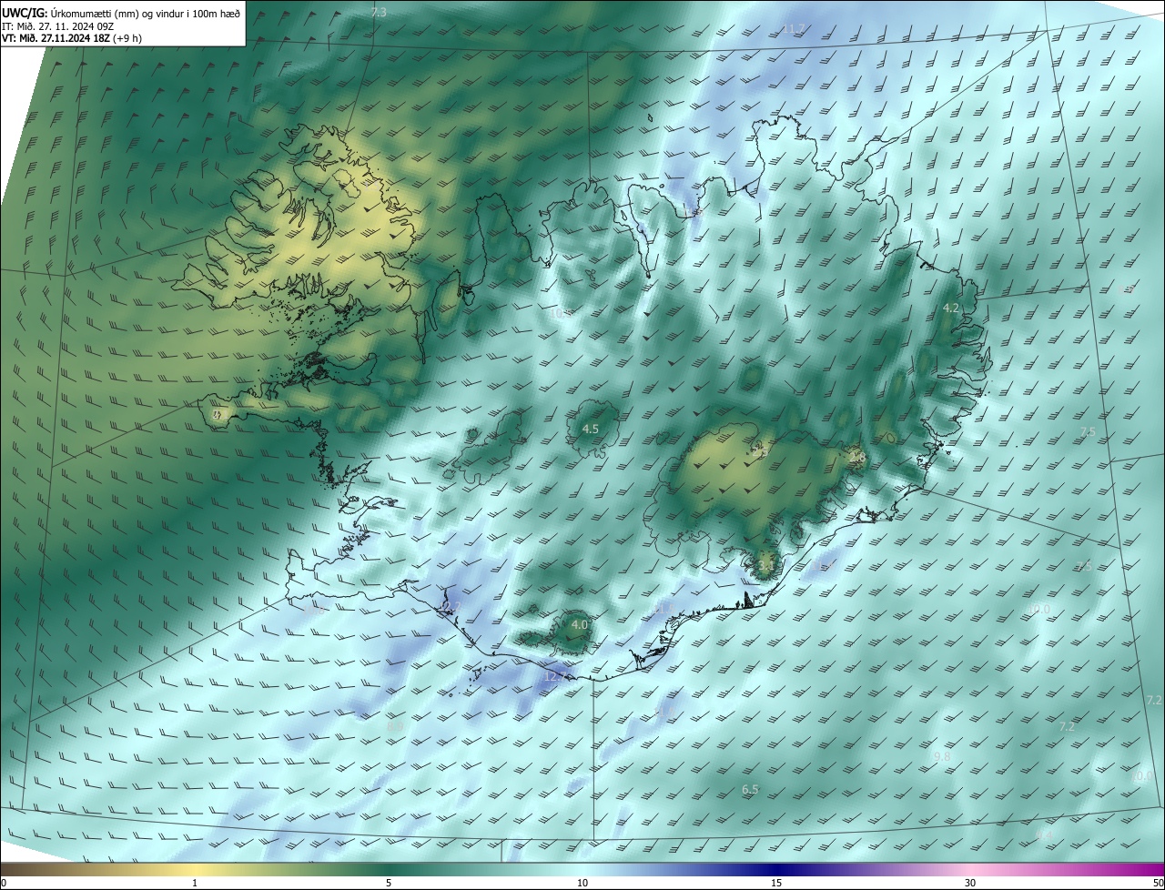Click the 4.2 value on the east coast
The height and width of the screenshot is (890, 1165).
click(x=951, y=308)
